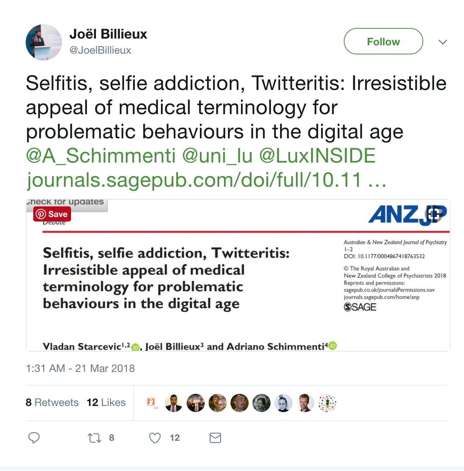Screen dimensions: 464x471
Task: Expand the tweet options chevron menu
Action: point(443,42)
